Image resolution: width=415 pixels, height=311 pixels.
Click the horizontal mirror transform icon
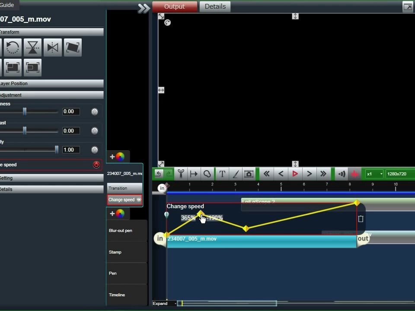(53, 48)
